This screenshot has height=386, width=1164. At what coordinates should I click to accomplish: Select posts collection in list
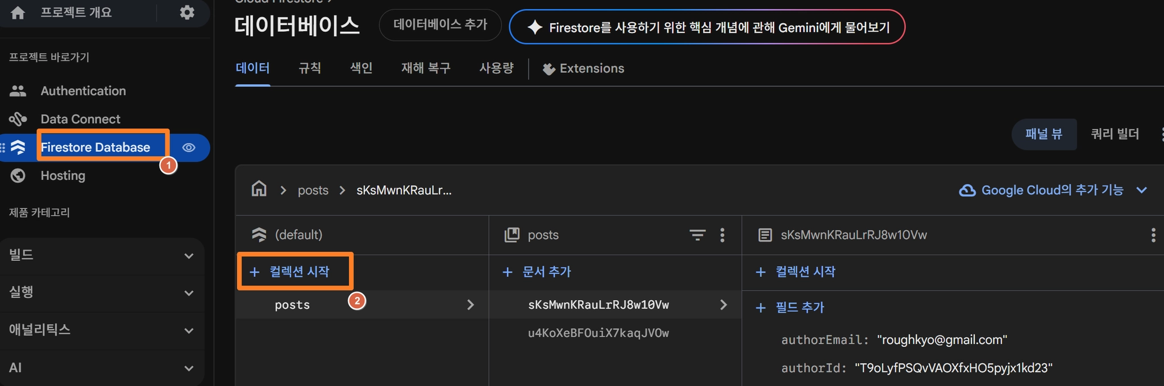tap(362, 305)
